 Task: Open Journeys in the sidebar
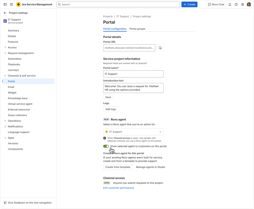(13, 70)
